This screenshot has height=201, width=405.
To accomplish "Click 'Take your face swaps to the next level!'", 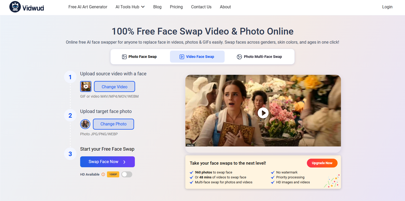I will (x=228, y=163).
